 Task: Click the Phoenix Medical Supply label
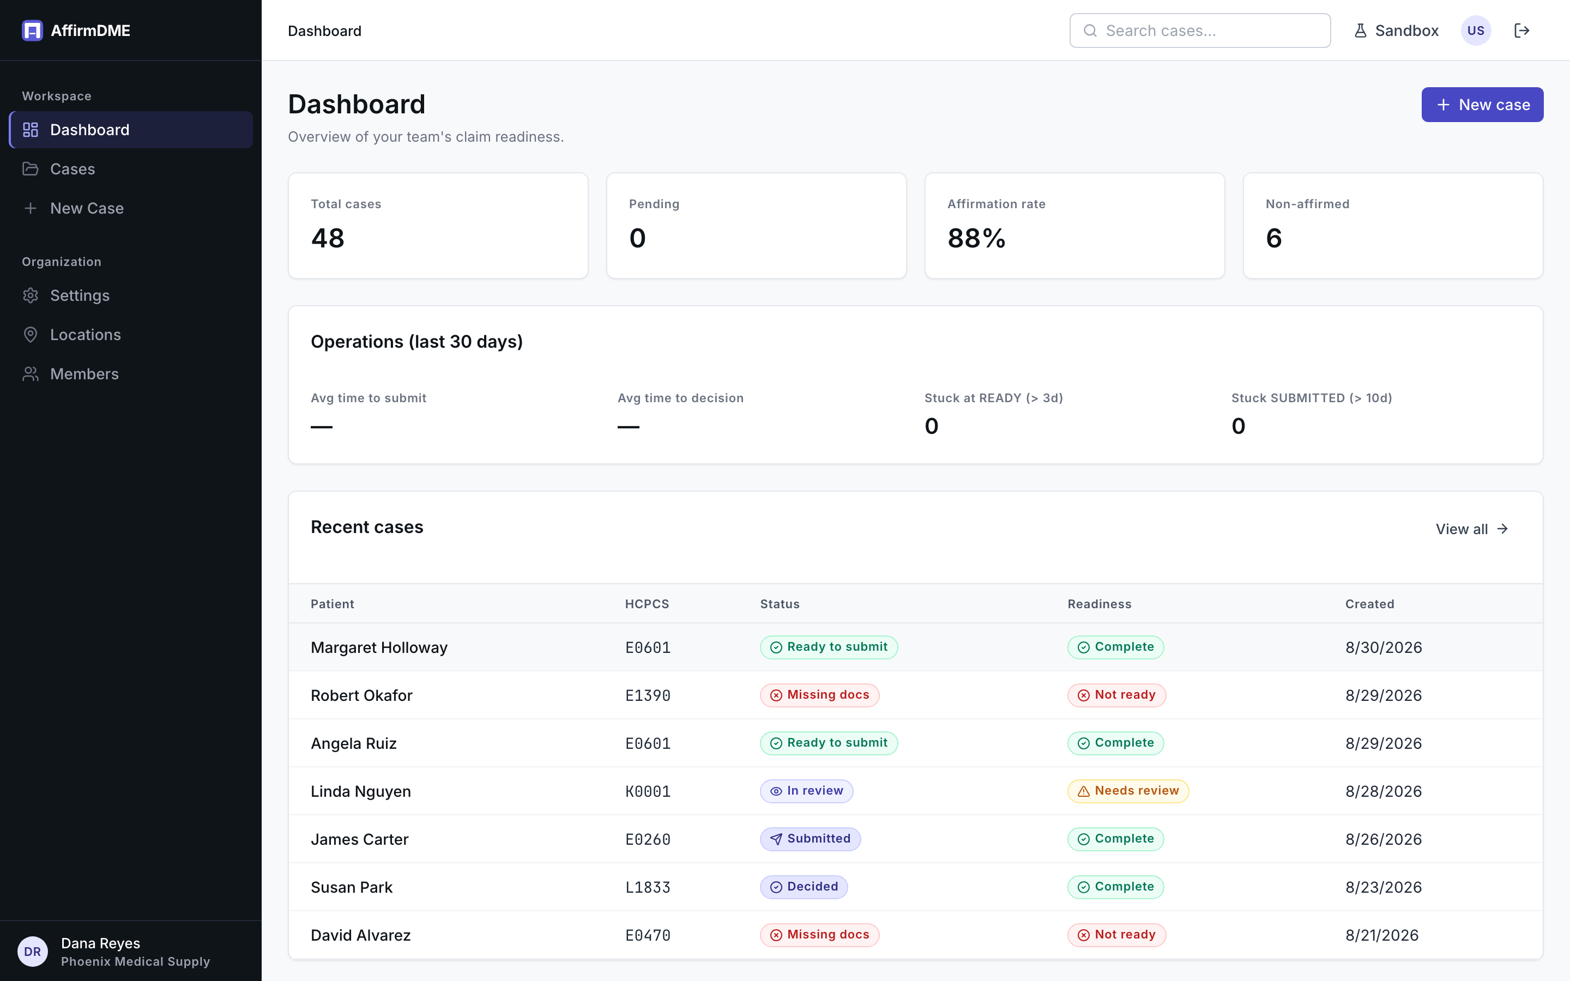pos(136,961)
